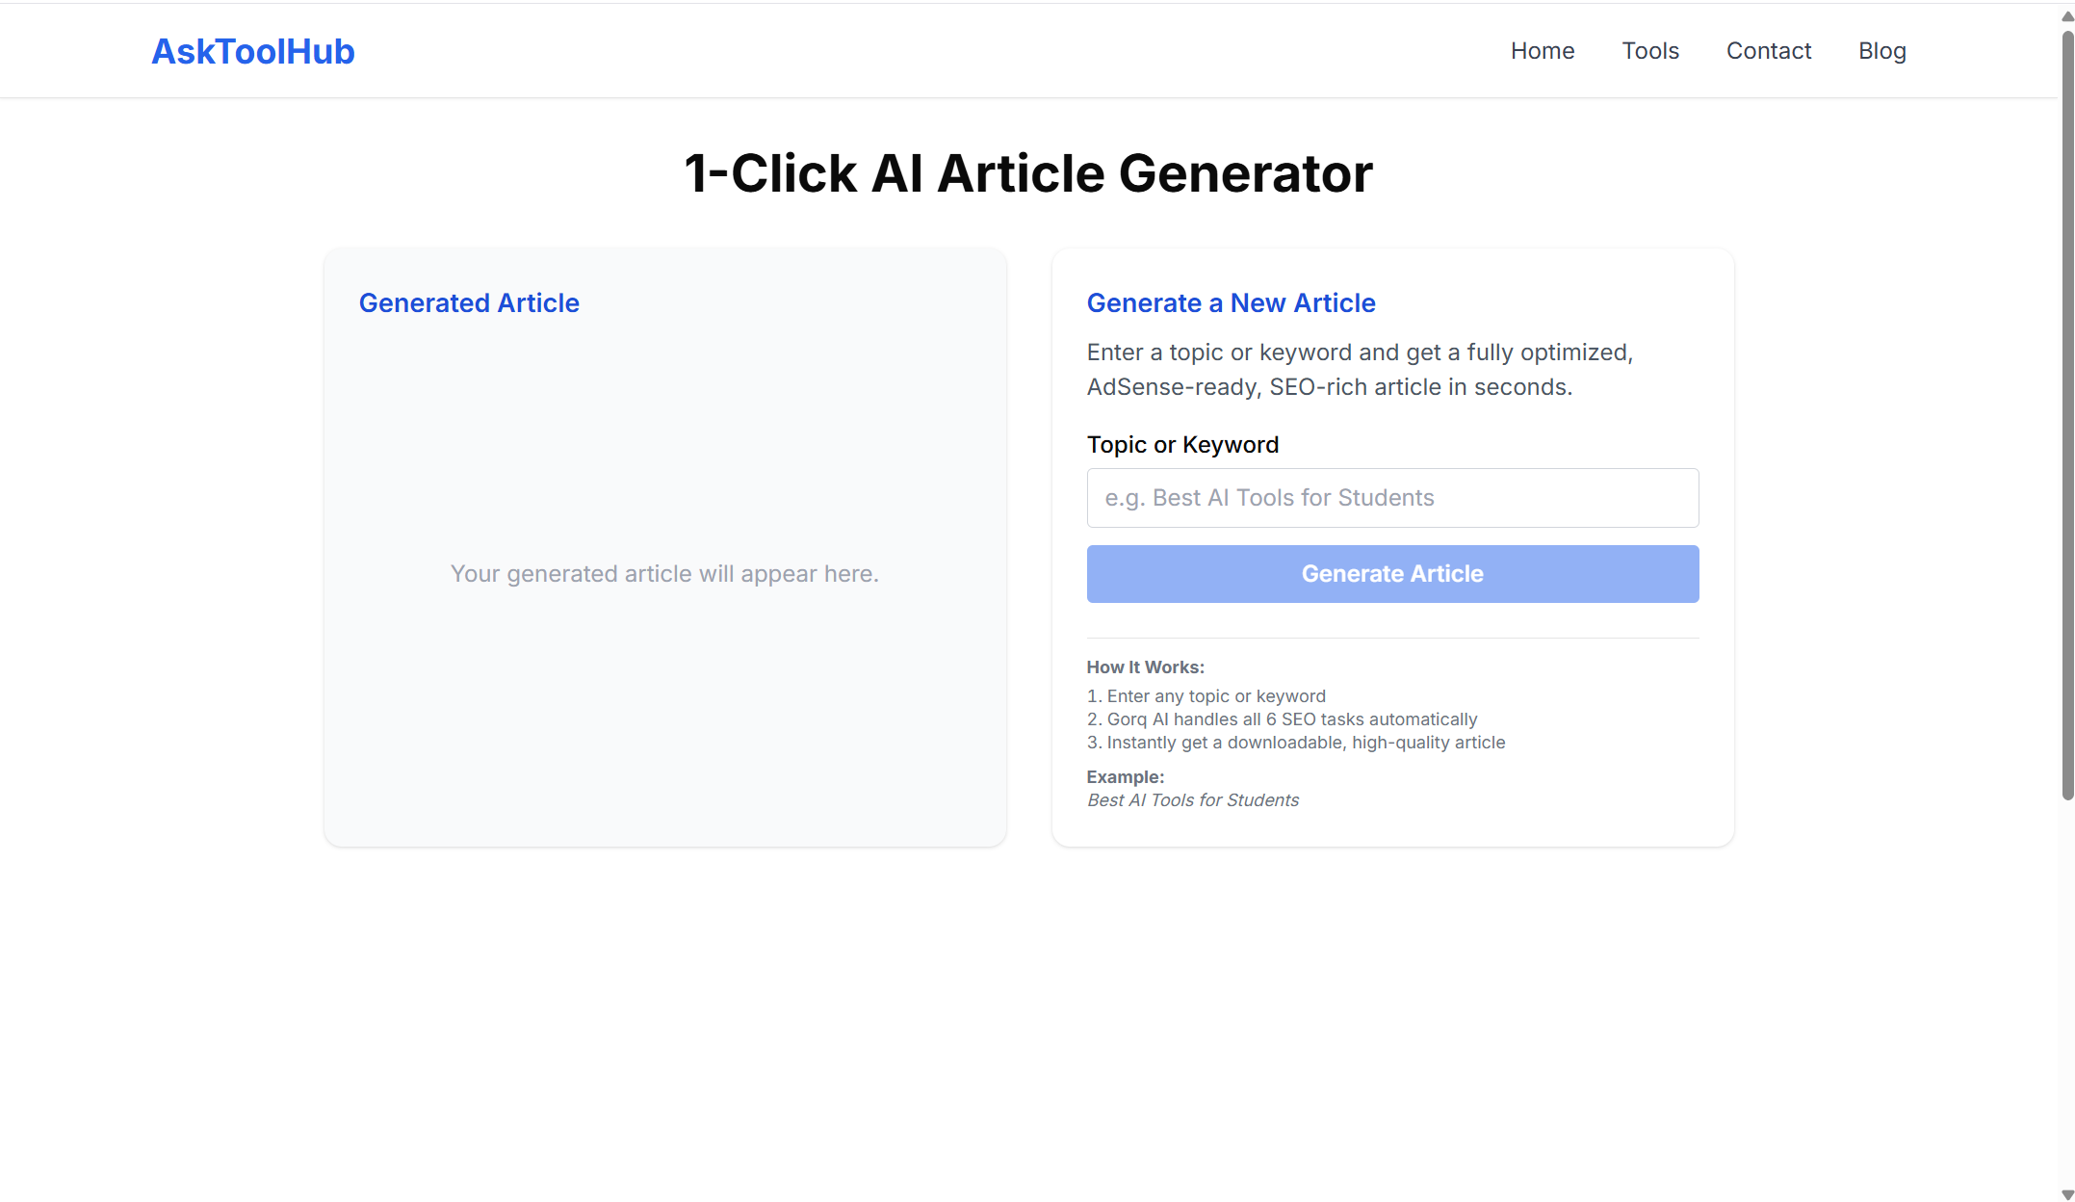Click the 1-Click AI Article Generator title
This screenshot has width=2075, height=1202.
1027,173
